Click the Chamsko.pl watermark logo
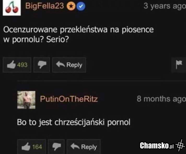This screenshot has height=154, width=186. (x=157, y=145)
